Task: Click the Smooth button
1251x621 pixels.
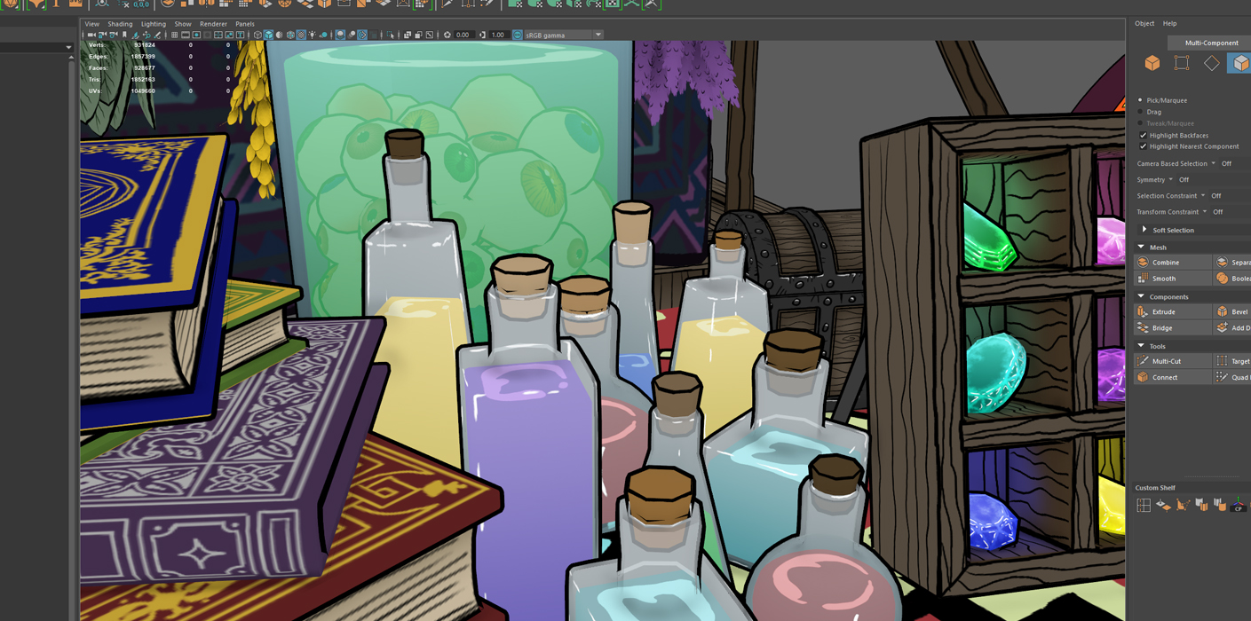Action: click(1163, 279)
